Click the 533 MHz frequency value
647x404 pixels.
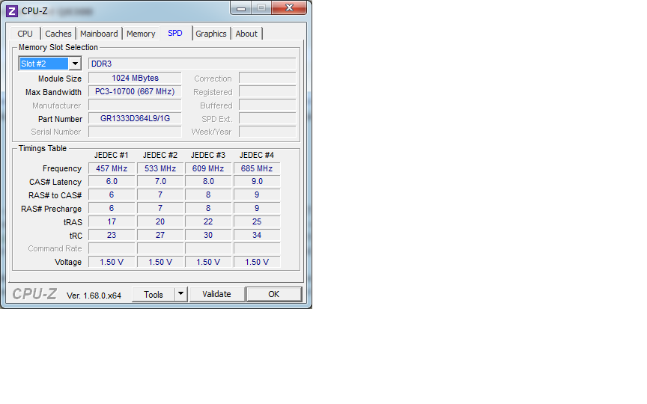coord(160,168)
